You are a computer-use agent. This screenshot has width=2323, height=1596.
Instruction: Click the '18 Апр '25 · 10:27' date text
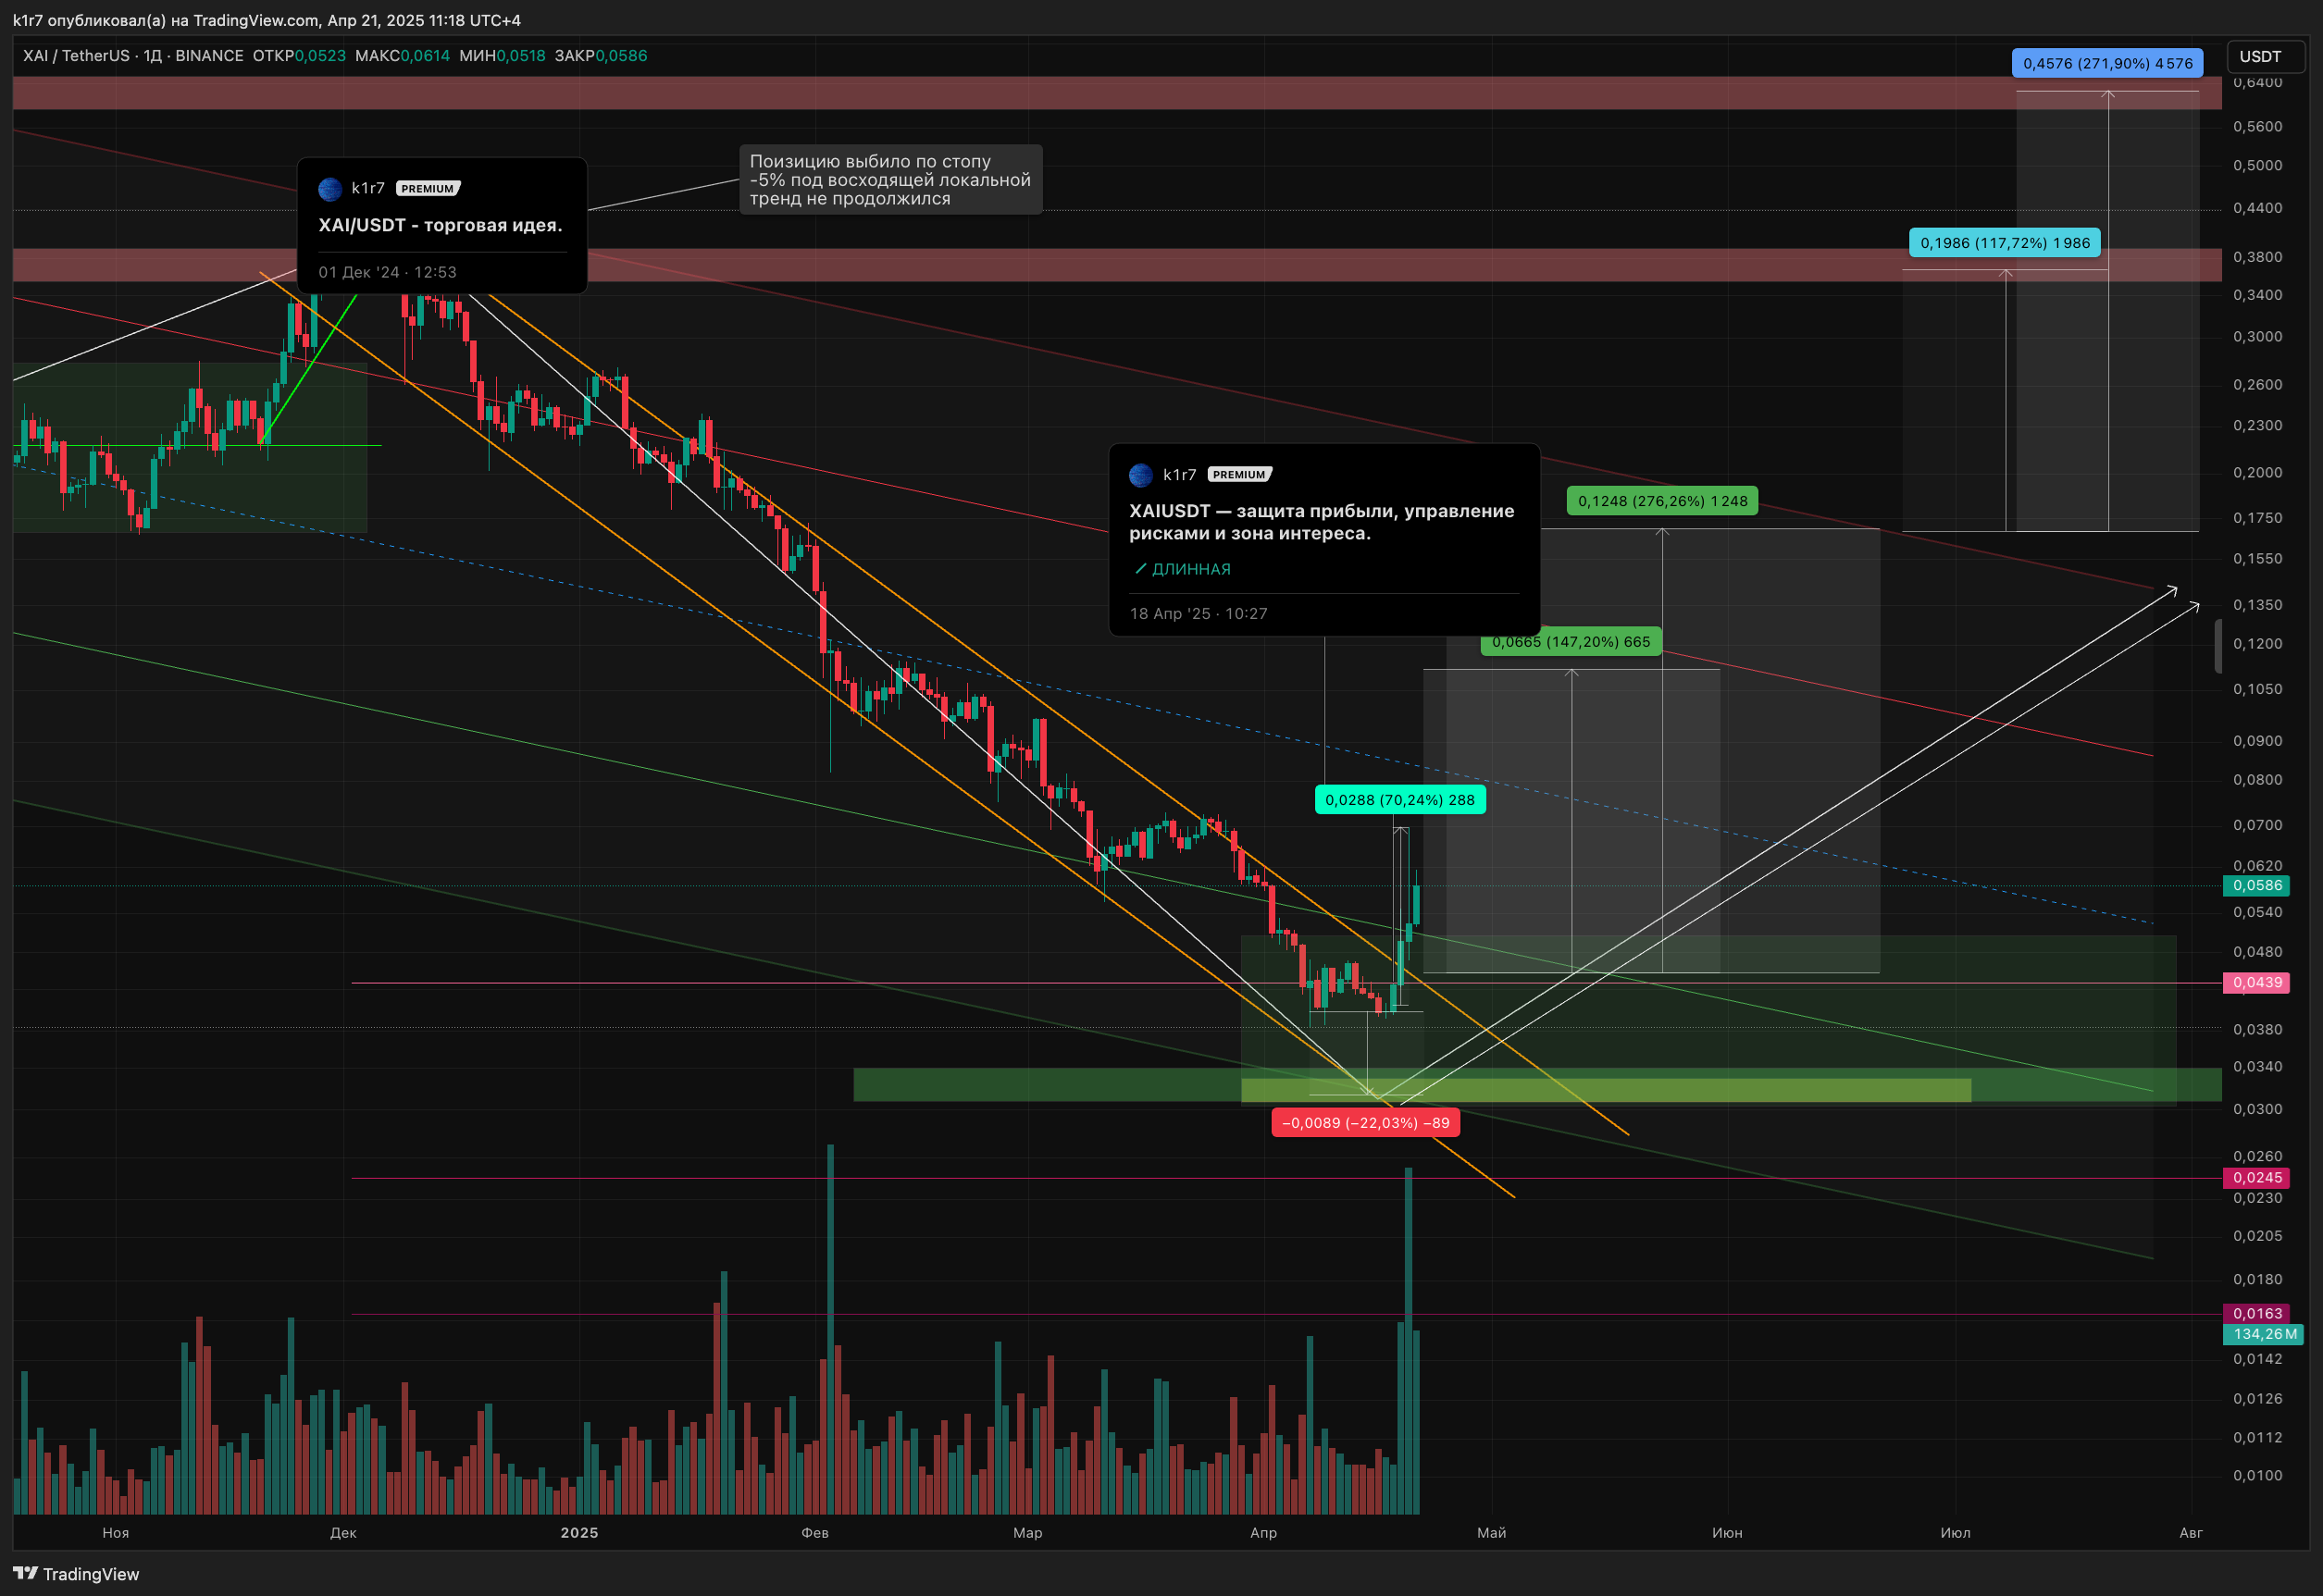(x=1199, y=614)
